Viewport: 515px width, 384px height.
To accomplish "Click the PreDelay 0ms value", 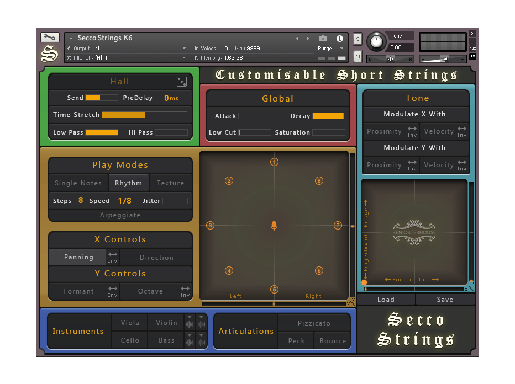I will (171, 98).
